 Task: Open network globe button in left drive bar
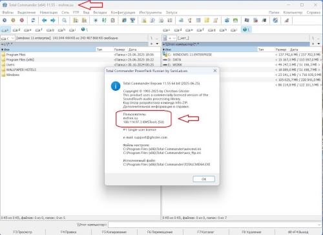[x=84, y=30]
